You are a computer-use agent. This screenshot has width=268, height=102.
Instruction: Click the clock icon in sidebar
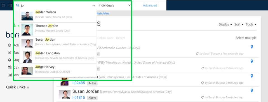(10, 45)
